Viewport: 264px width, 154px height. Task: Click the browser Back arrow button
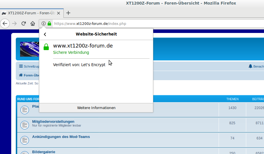[x=5, y=23]
